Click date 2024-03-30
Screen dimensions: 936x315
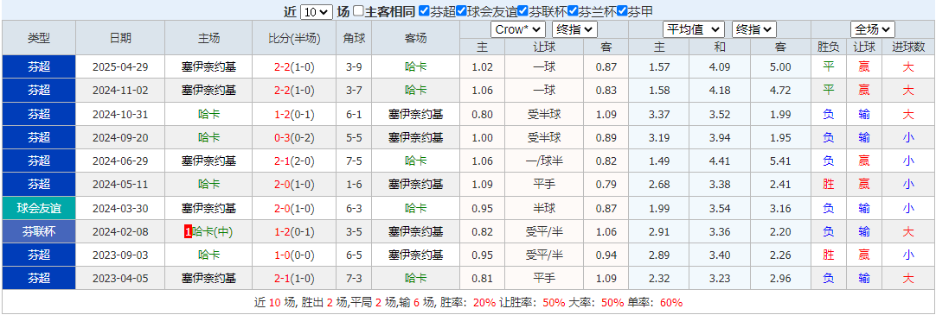click(120, 208)
